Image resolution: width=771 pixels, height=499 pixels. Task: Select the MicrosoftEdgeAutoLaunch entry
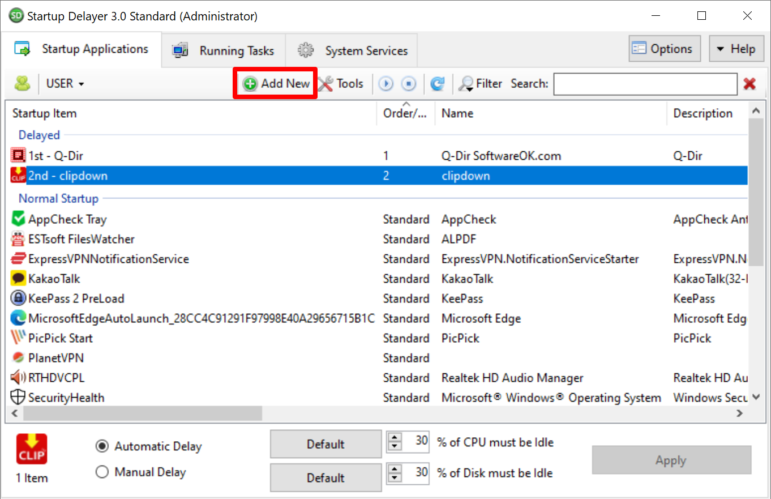[x=202, y=318]
